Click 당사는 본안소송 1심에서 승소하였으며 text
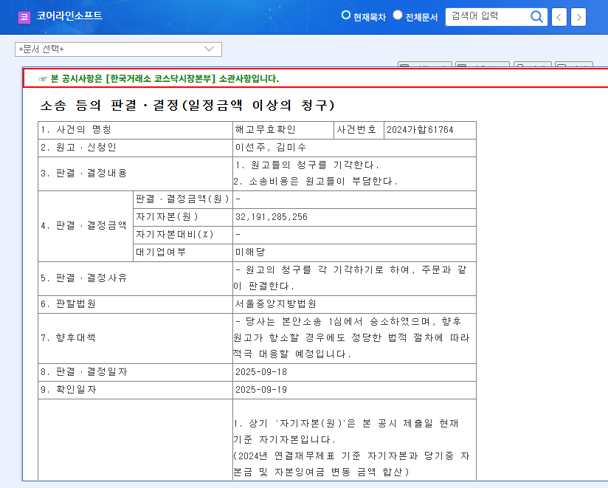608x488 pixels. [338, 322]
